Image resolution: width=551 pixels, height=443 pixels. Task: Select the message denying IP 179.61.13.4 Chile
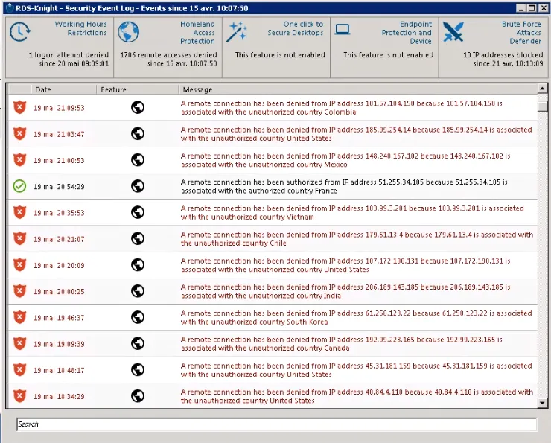[x=357, y=239]
